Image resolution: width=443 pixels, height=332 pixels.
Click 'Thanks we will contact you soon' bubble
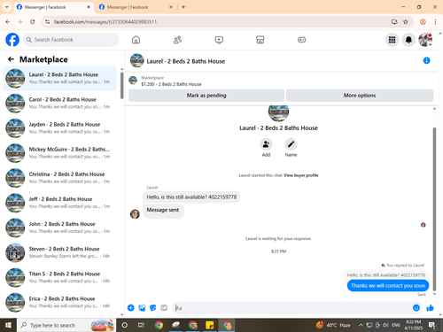[x=388, y=285]
